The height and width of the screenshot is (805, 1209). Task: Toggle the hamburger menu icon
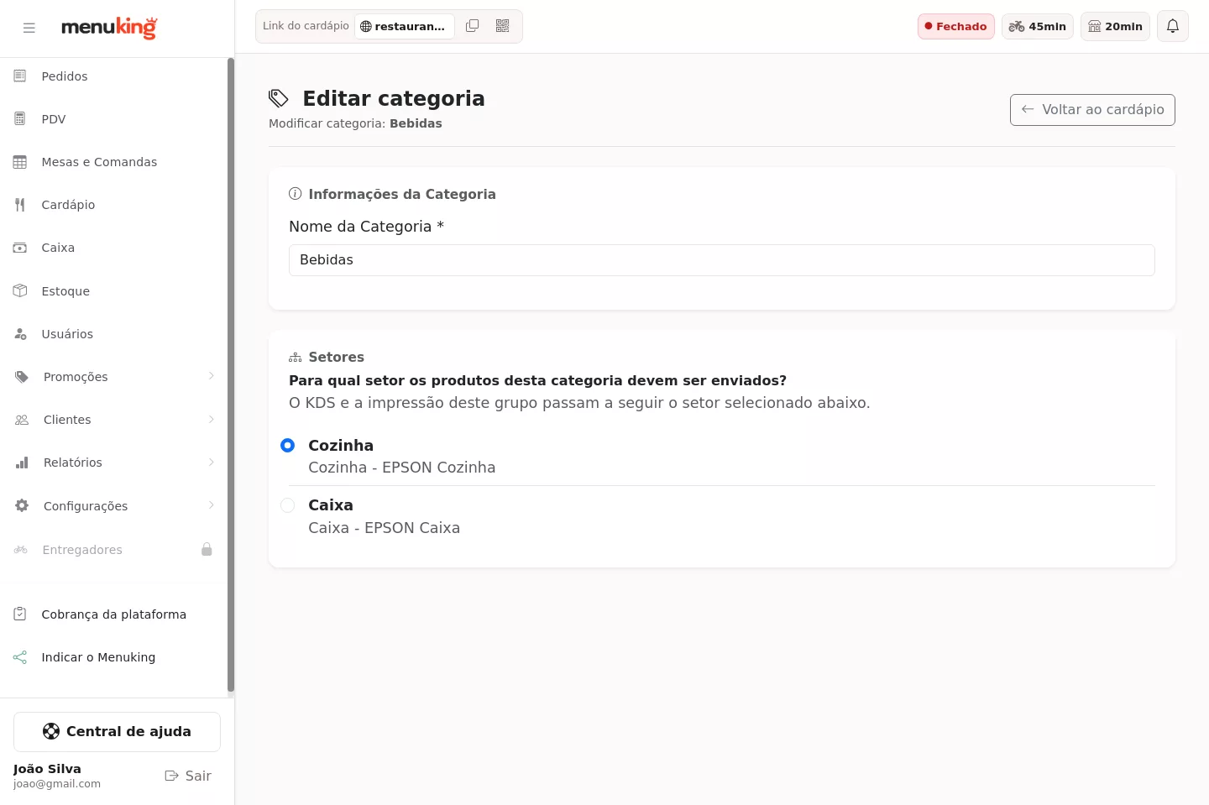click(x=29, y=28)
